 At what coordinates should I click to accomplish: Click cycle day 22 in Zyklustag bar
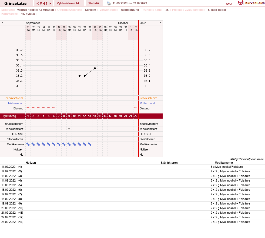click(x=136, y=116)
